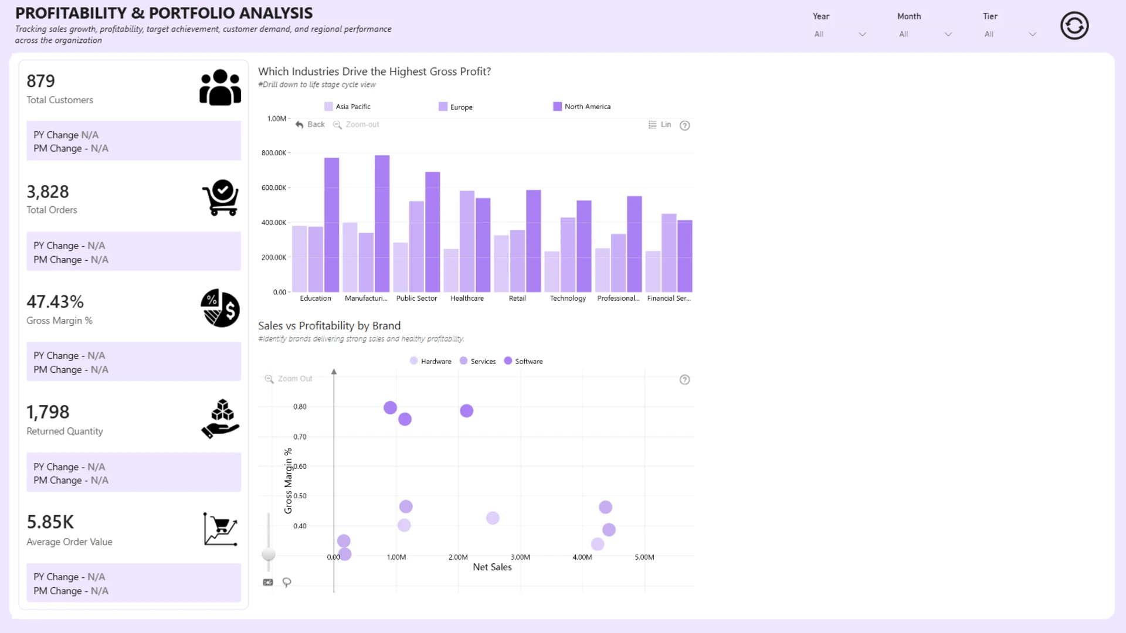
Task: Activate the lasso selection icon
Action: tap(287, 583)
